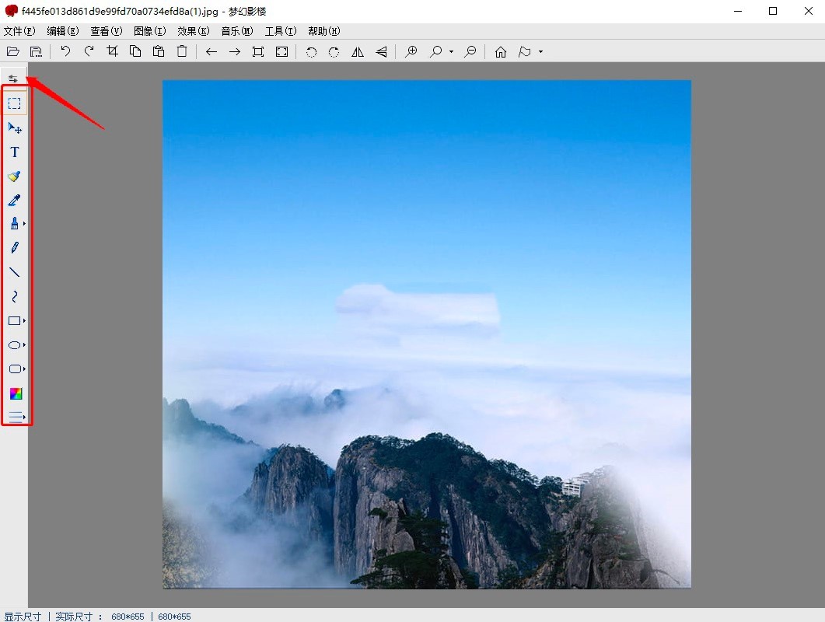Viewport: 825px width, 622px height.
Task: Rotate image counterclockwise
Action: (312, 52)
